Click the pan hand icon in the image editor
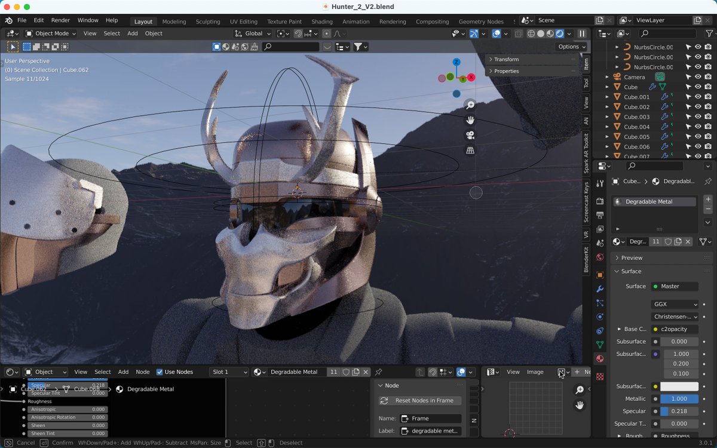Viewport: 717px width, 448px height. tap(579, 406)
